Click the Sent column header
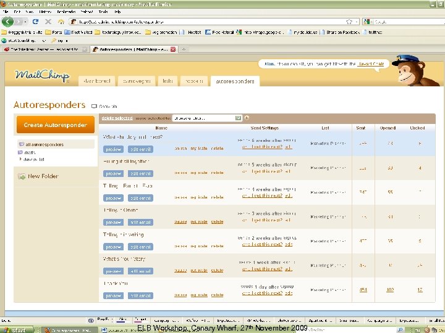445x333 pixels. [x=361, y=128]
